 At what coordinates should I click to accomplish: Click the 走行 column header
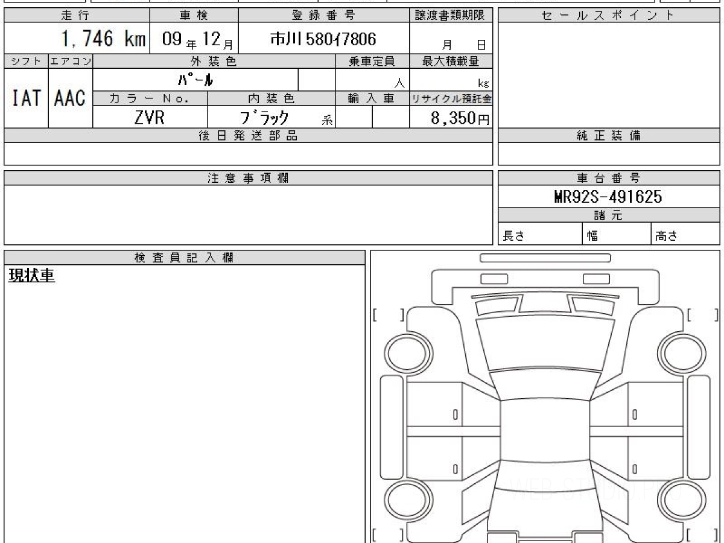[76, 16]
